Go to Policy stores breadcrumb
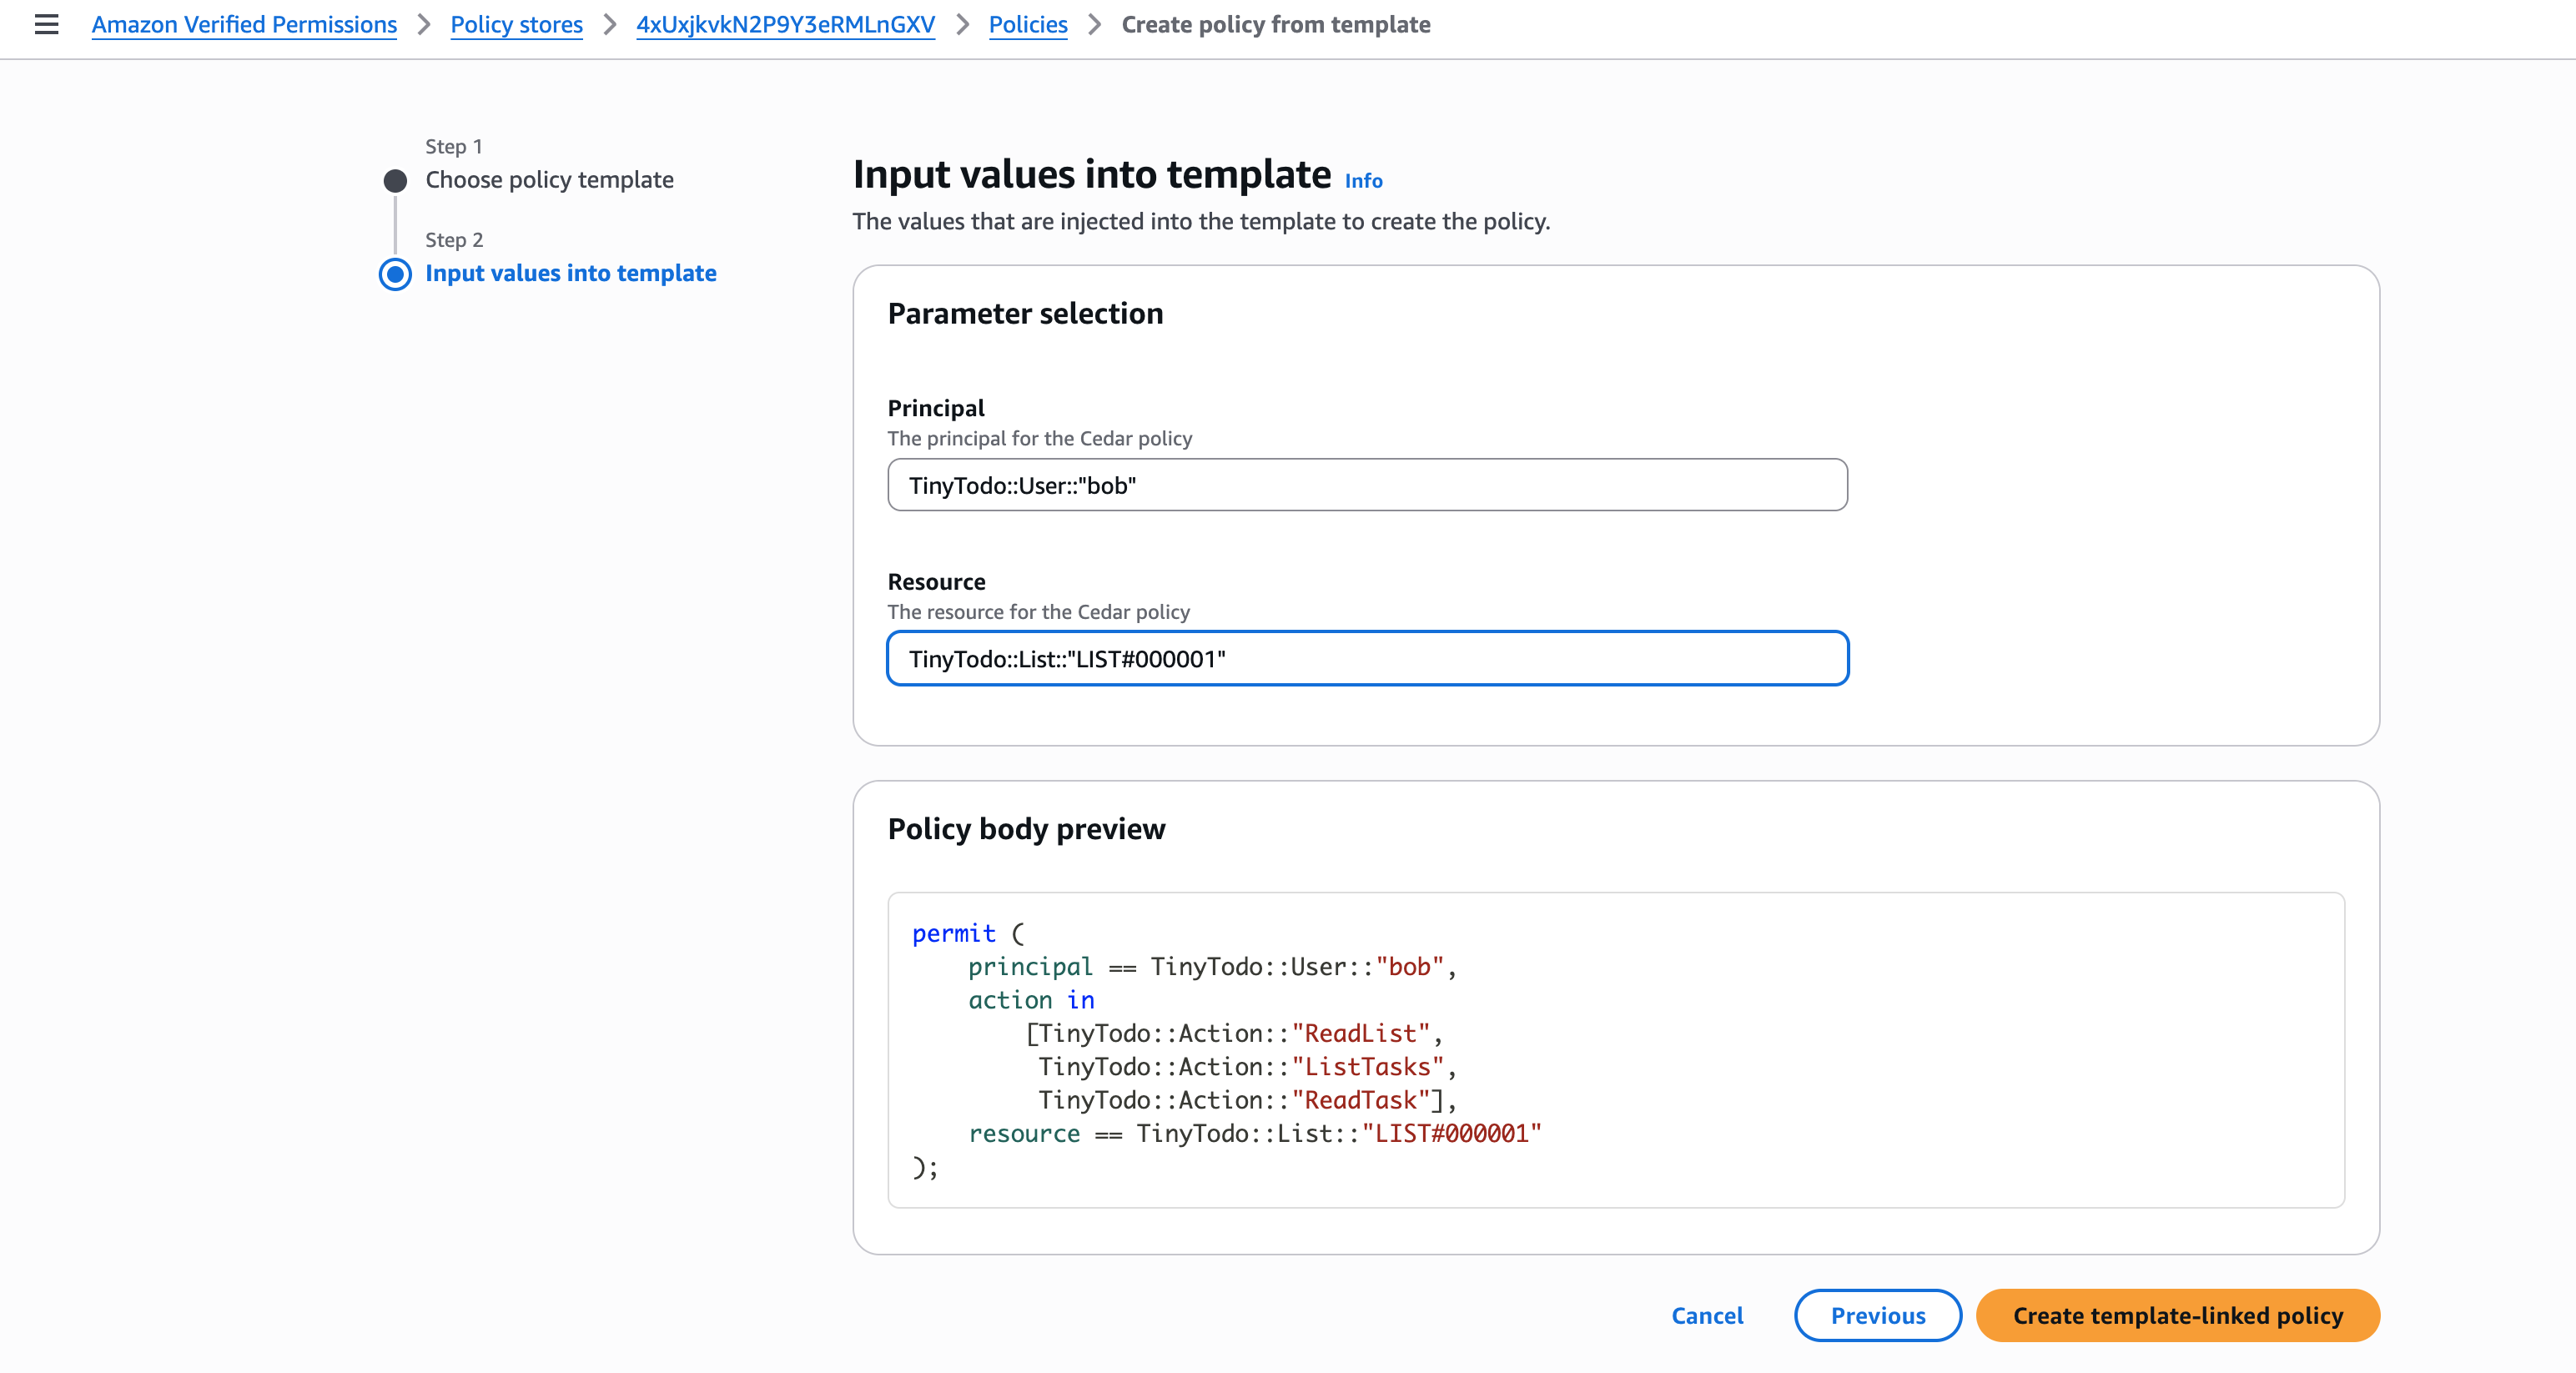This screenshot has height=1373, width=2576. click(x=516, y=24)
